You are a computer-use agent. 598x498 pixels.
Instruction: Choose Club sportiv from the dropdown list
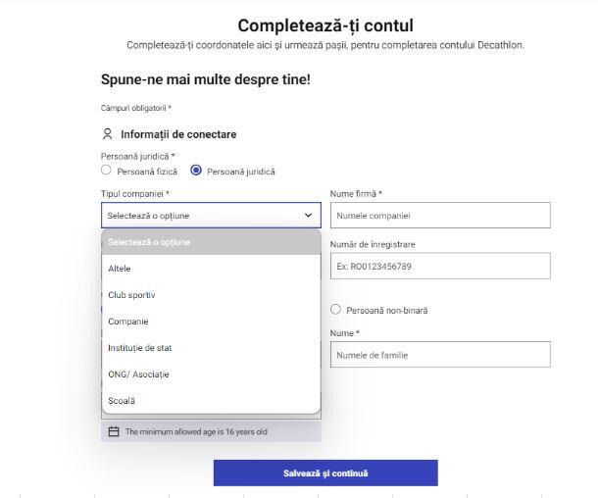click(211, 295)
